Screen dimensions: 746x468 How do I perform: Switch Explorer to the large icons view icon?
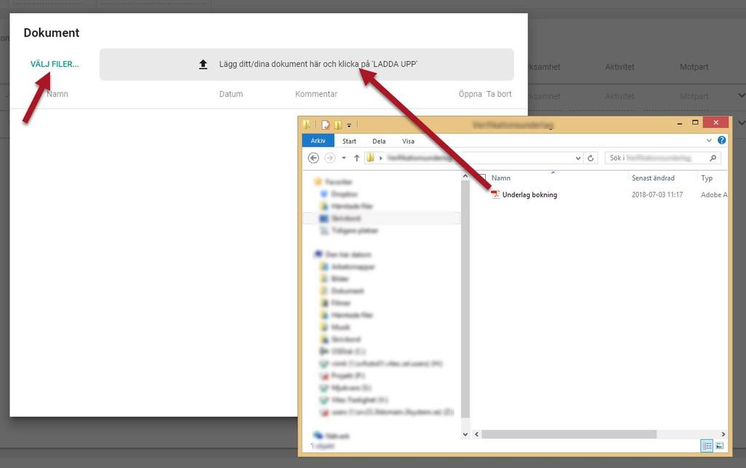tap(719, 445)
